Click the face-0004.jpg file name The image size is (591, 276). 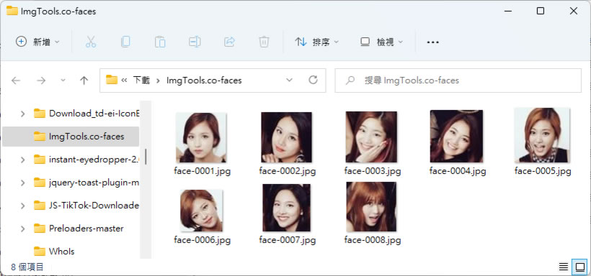click(x=458, y=172)
